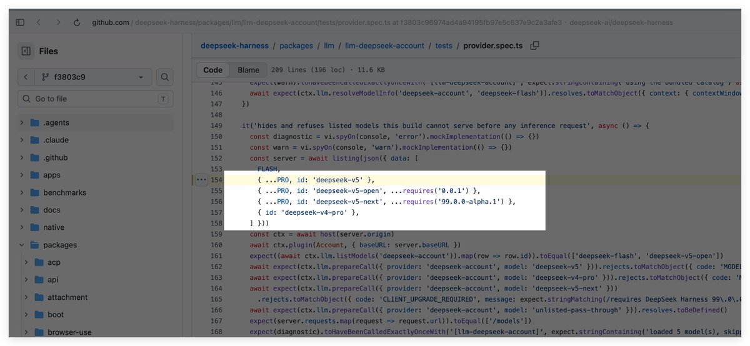Click the .agents folder icon

[x=36, y=122]
